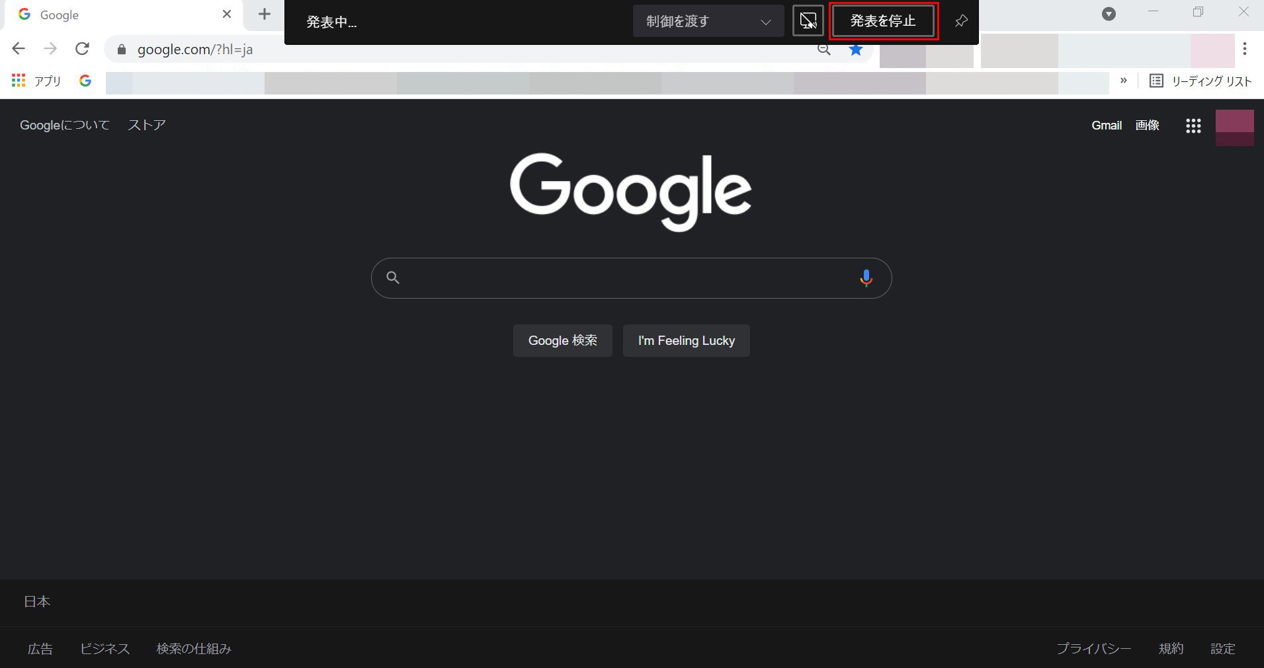Restore down the Chrome window
The image size is (1264, 668).
[x=1198, y=12]
